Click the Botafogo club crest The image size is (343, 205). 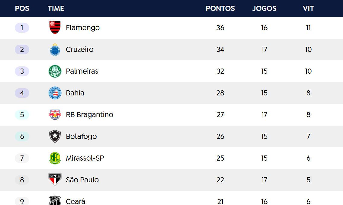(x=55, y=136)
